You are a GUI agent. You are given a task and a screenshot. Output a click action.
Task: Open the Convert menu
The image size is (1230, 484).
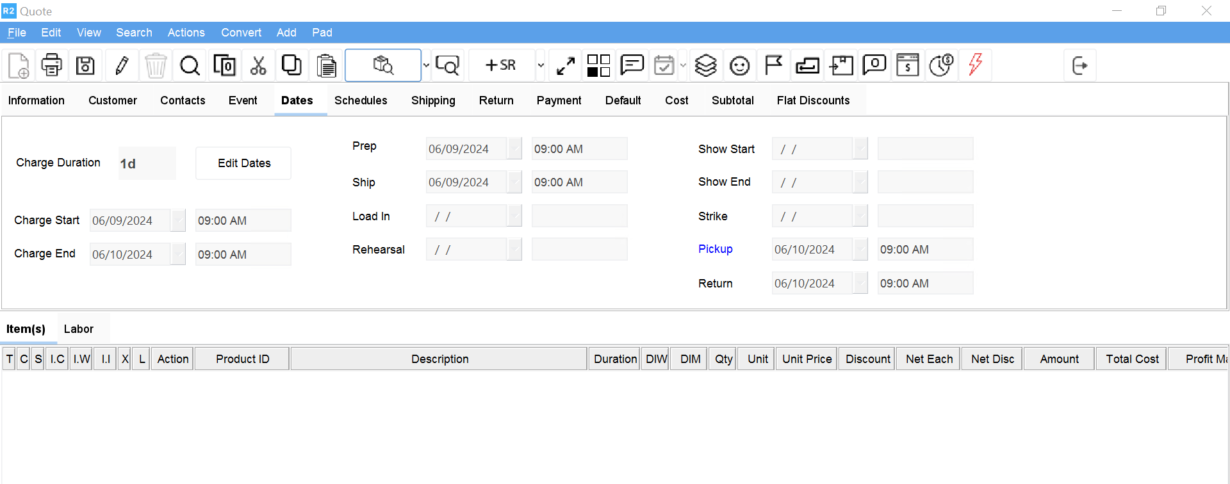click(241, 33)
